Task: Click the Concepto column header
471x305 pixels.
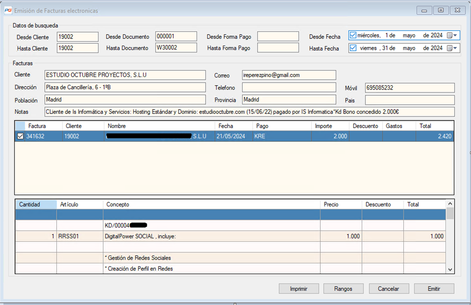Action: [212, 204]
